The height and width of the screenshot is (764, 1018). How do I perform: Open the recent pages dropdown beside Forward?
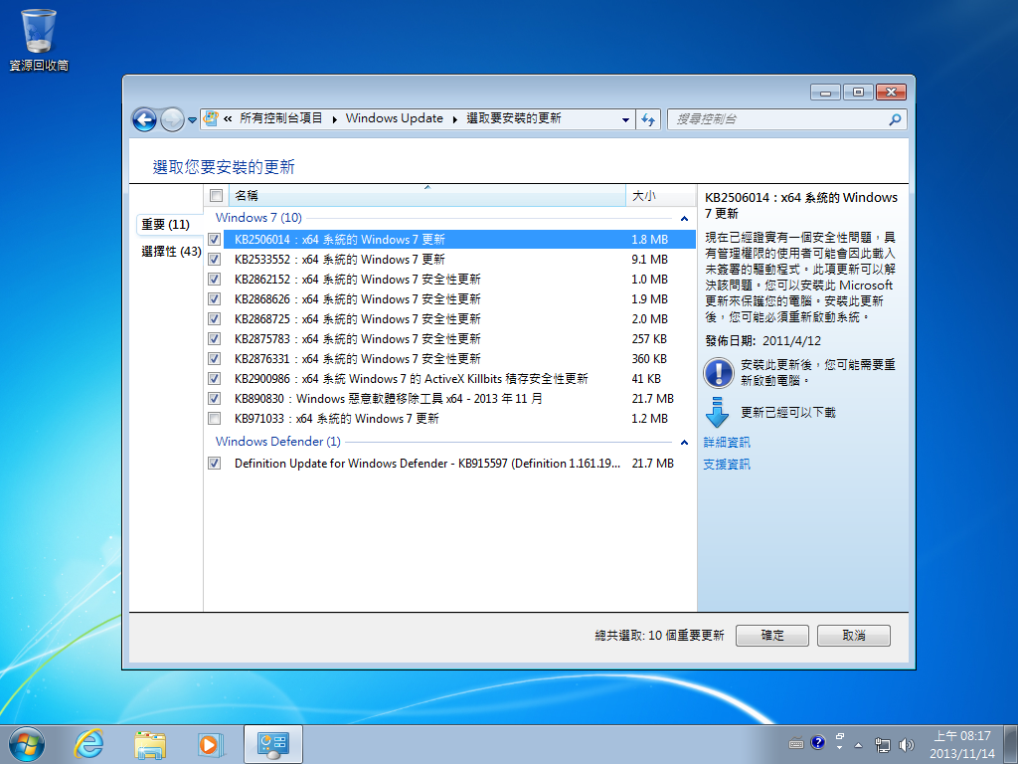click(x=192, y=120)
